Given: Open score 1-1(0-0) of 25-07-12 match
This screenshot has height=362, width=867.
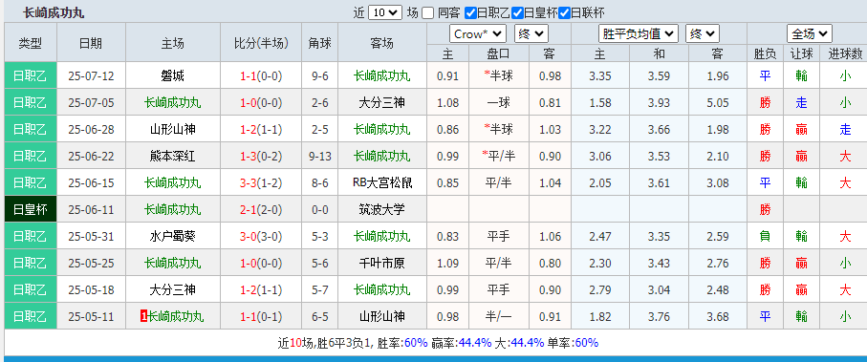Looking at the screenshot, I should [x=261, y=75].
